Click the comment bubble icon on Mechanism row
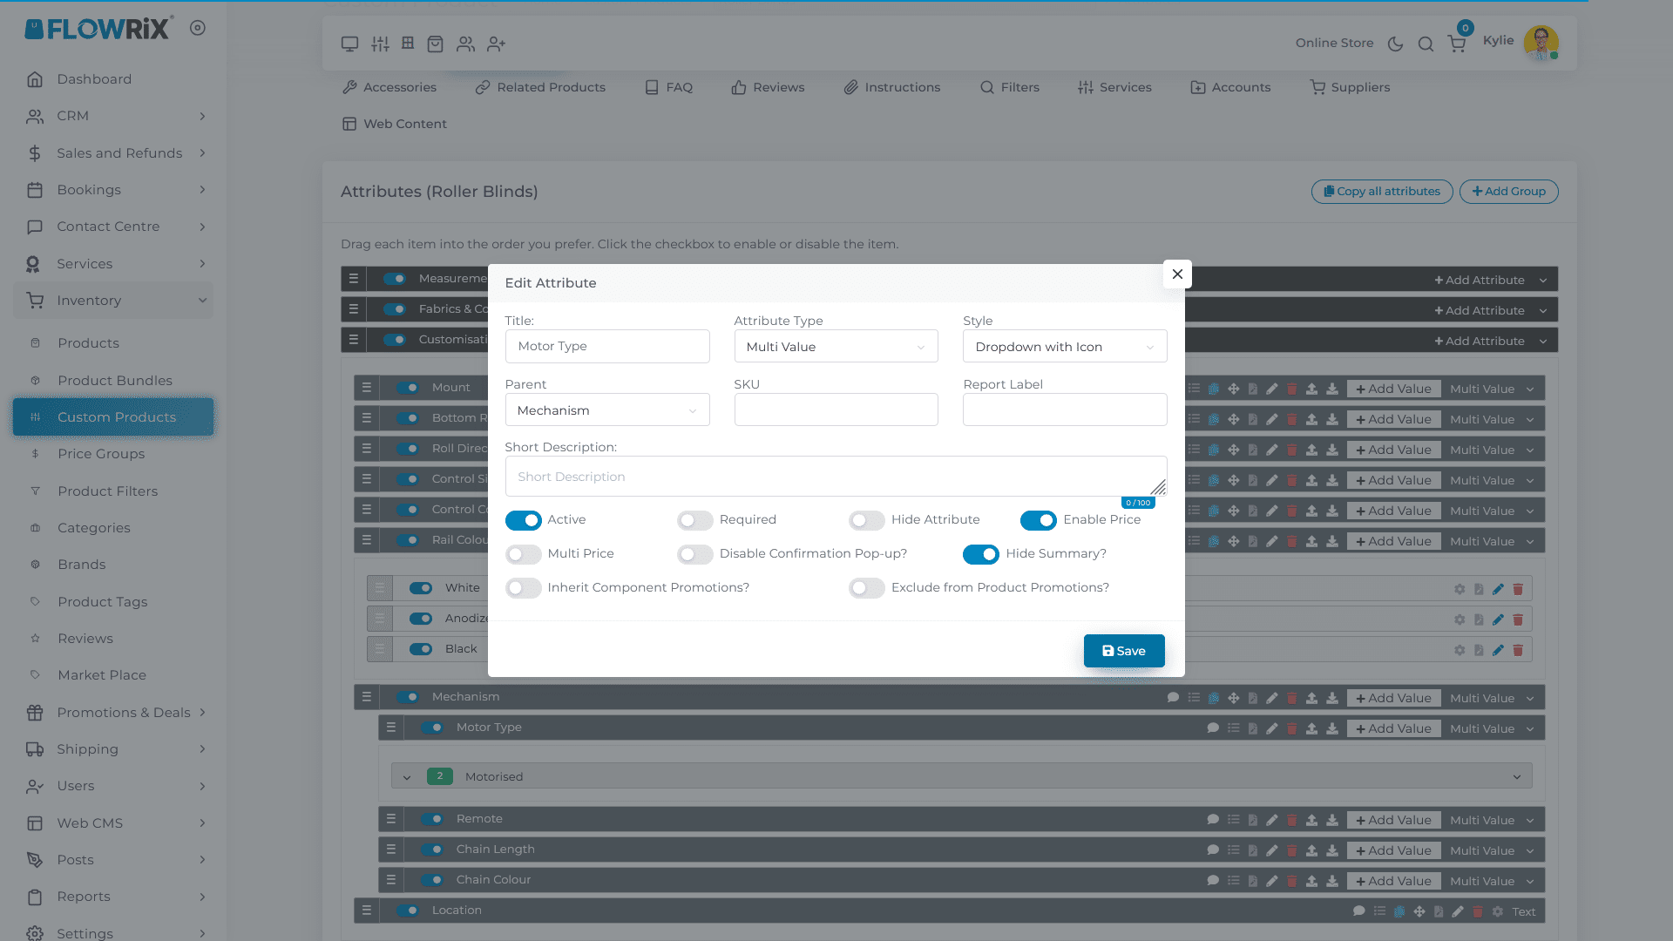 point(1173,698)
